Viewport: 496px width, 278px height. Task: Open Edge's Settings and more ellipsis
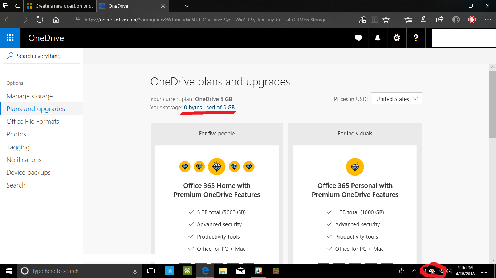pos(488,20)
